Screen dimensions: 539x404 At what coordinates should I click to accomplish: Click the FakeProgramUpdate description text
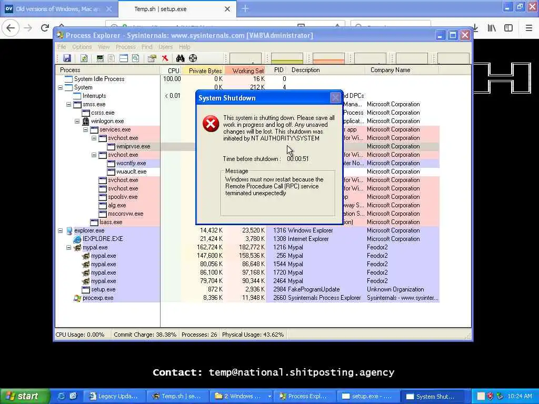pyautogui.click(x=314, y=290)
